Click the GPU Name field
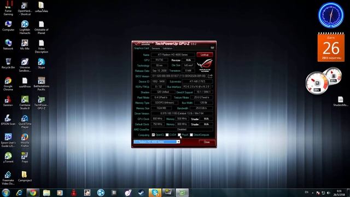This screenshot has width=350, height=197. tap(173, 55)
